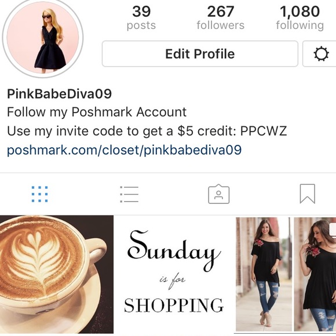
Task: Open the poshmark.com closet link
Action: tap(125, 150)
